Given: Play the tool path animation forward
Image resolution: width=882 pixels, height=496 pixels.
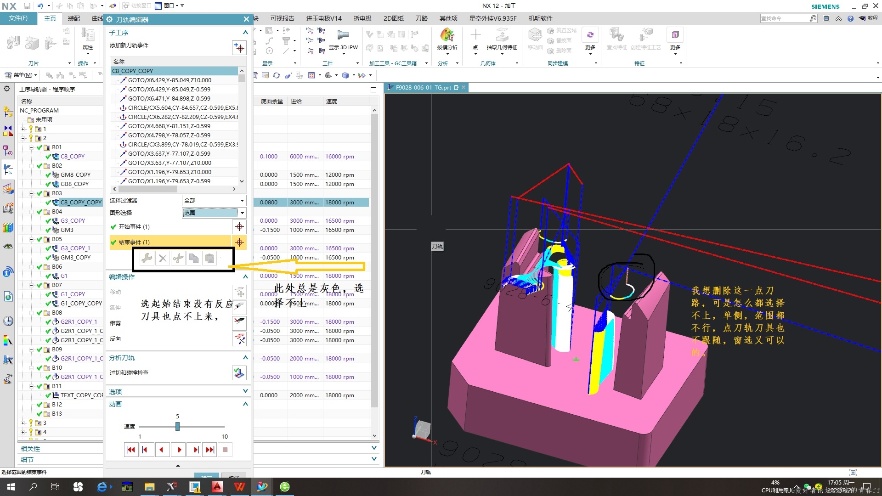Looking at the screenshot, I should coord(179,450).
